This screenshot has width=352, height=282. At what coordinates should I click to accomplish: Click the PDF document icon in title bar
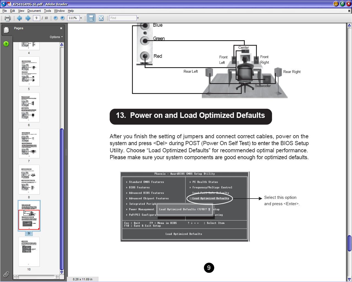[x=9, y=4]
